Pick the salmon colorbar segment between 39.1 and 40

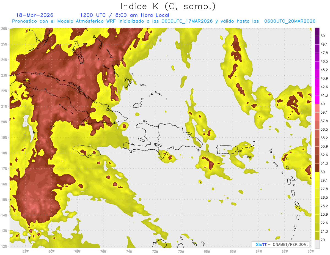pyautogui.click(x=317, y=108)
